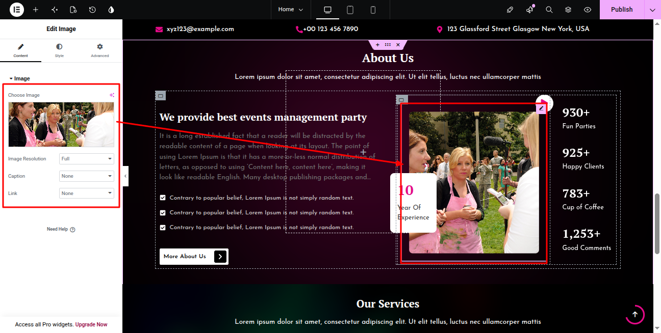Open the Structure layers icon
Image resolution: width=661 pixels, height=333 pixels.
568,10
